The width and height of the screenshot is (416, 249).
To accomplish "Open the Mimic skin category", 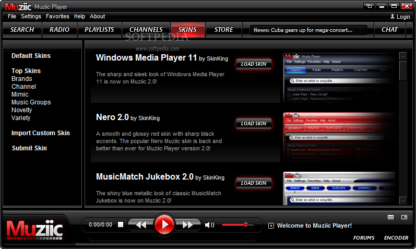I will 20,94.
